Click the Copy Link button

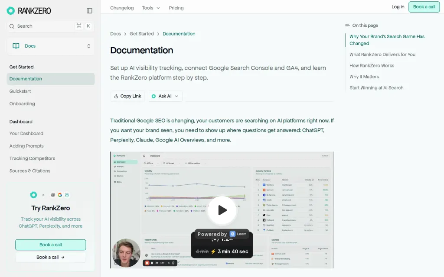[x=128, y=96]
